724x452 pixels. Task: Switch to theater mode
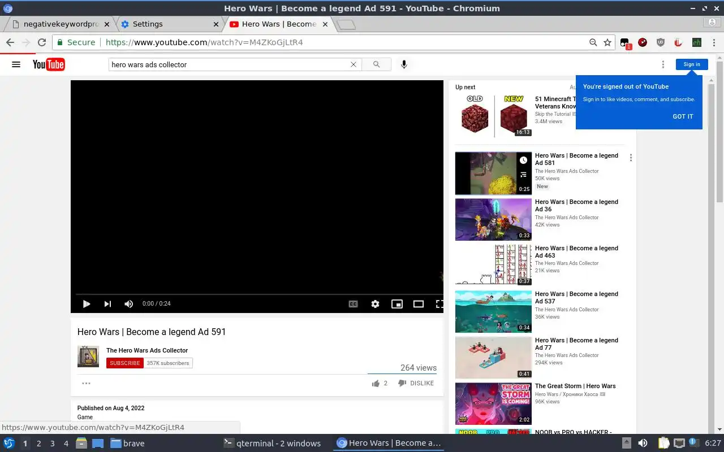click(x=419, y=304)
